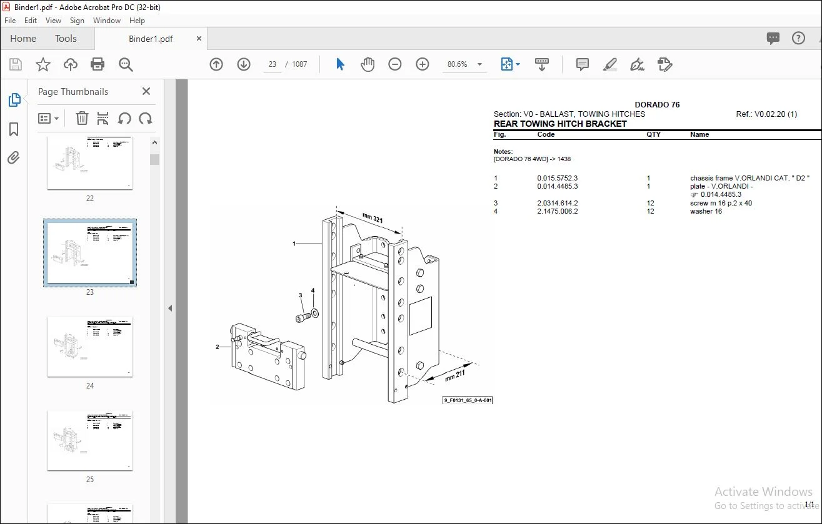
Task: Open thumbnail Options dropdown menu
Action: click(49, 118)
